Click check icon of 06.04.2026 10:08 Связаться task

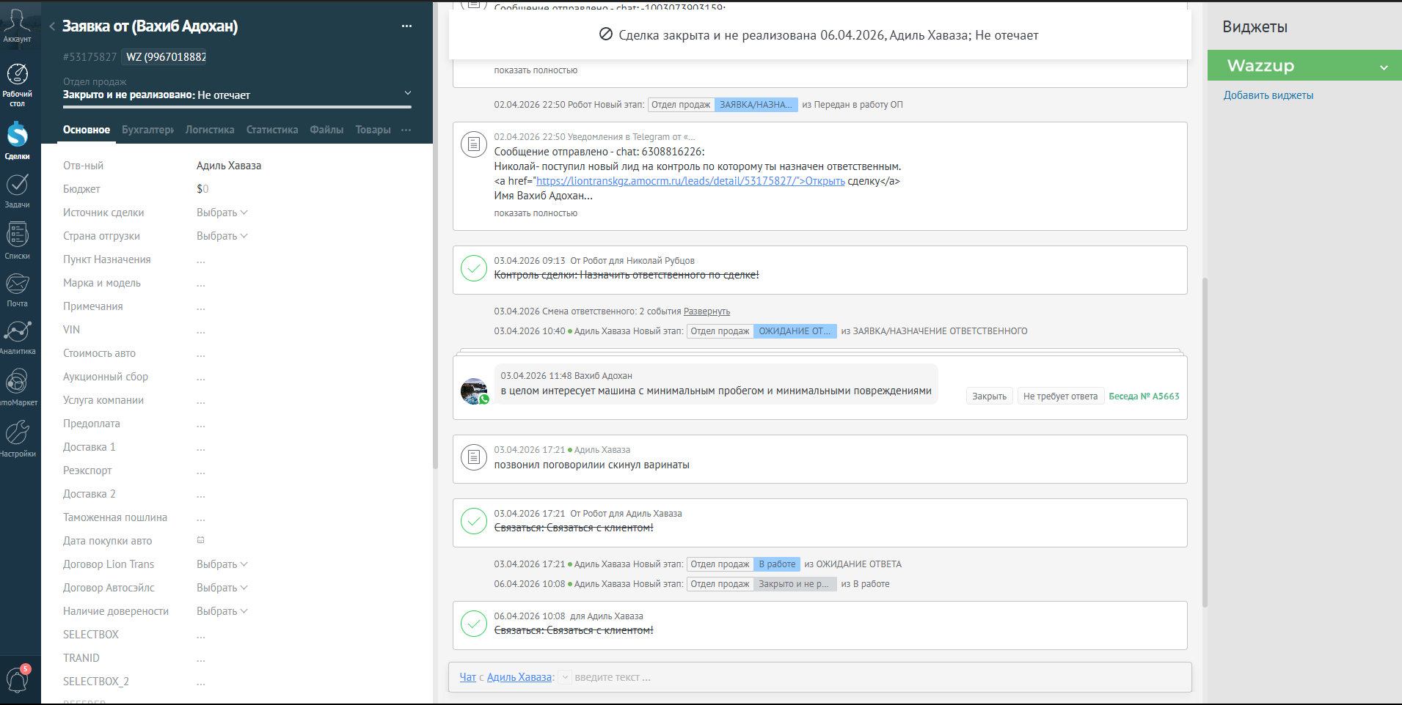[x=473, y=624]
